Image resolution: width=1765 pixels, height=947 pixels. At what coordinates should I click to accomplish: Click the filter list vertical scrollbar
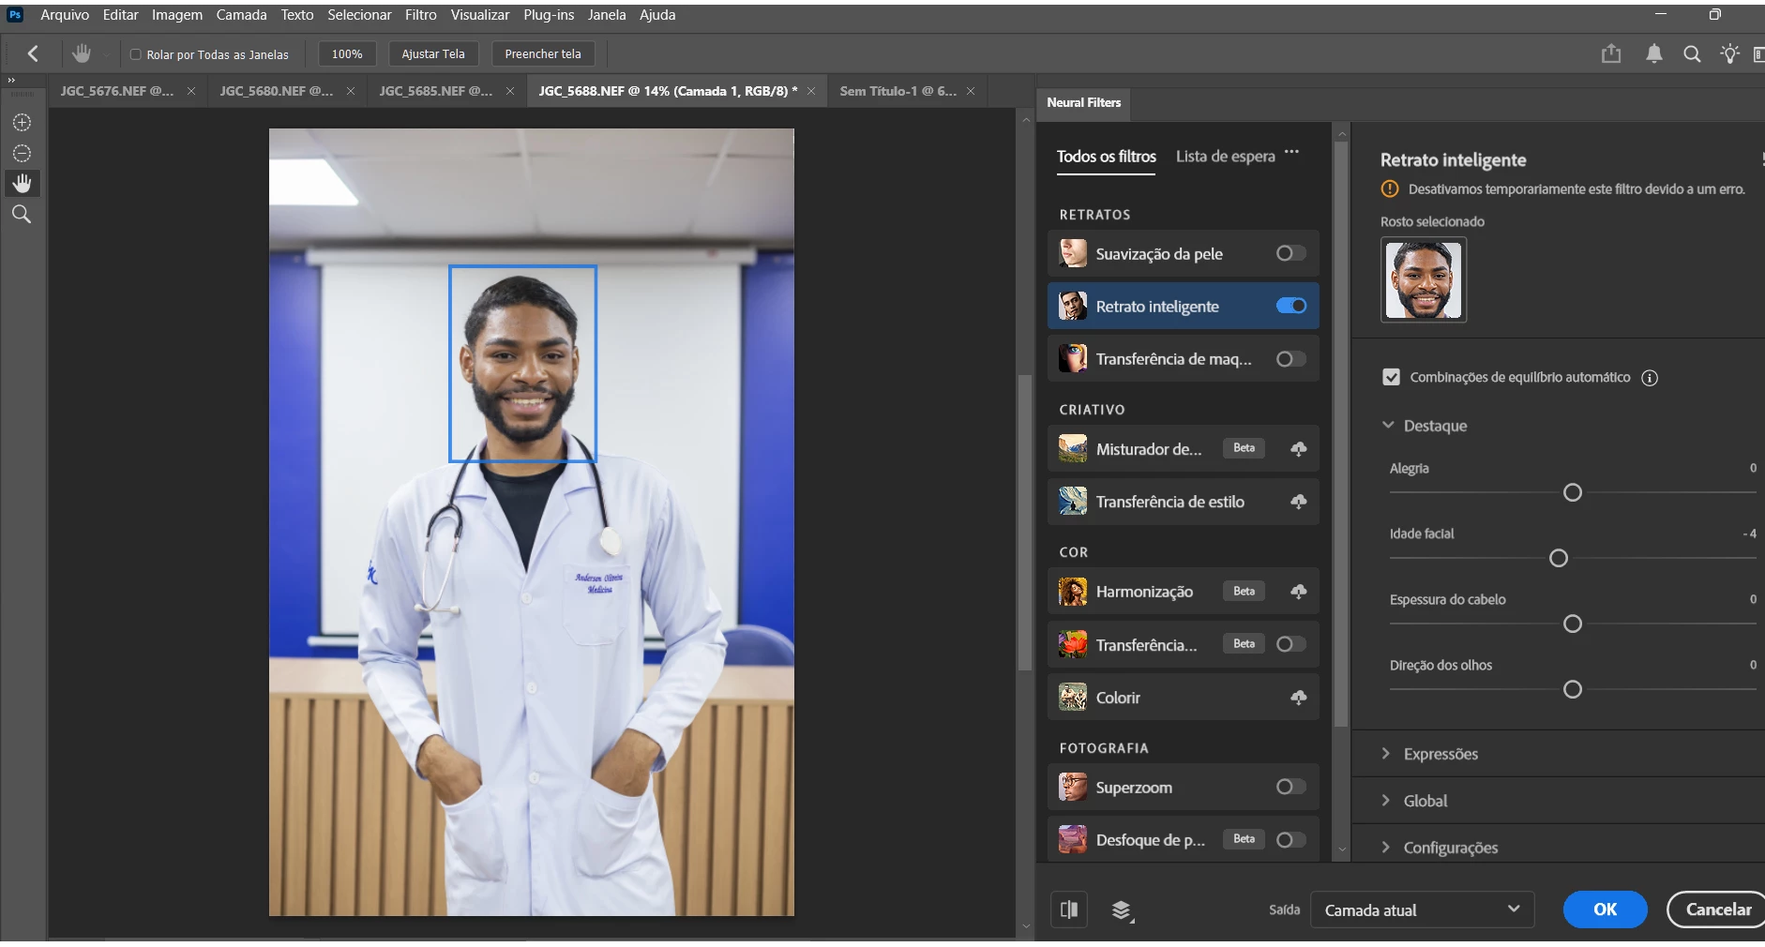[1341, 433]
